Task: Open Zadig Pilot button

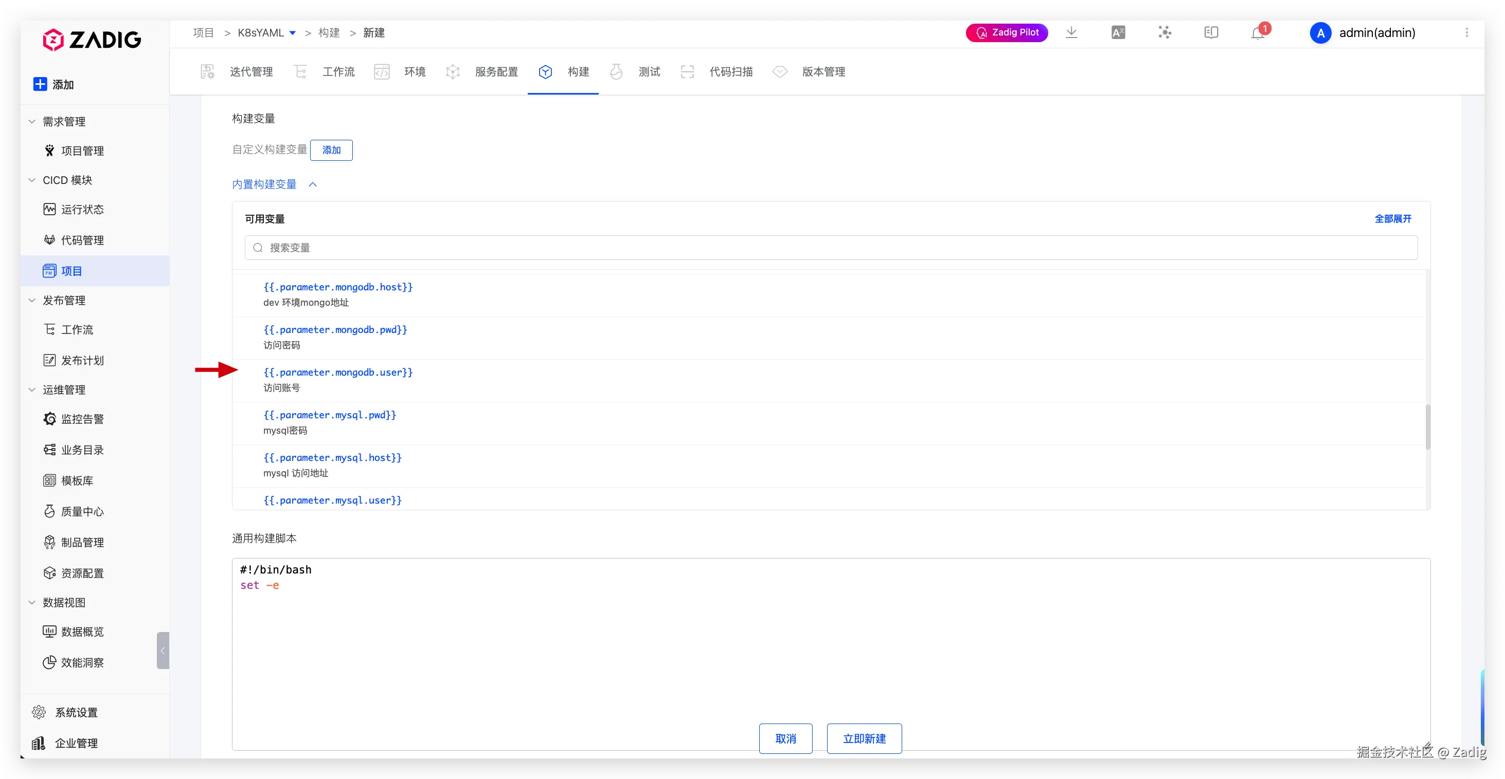Action: click(x=1007, y=33)
